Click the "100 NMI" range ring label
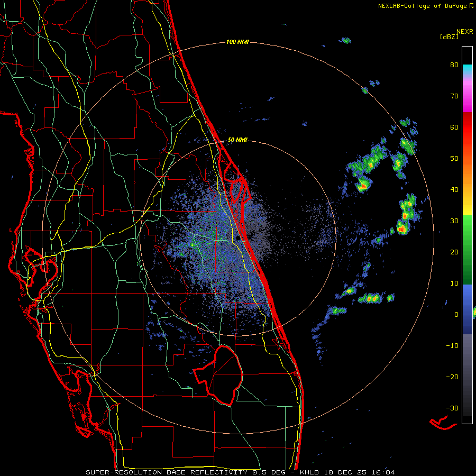Viewport: 476px width, 476px height. click(x=237, y=42)
